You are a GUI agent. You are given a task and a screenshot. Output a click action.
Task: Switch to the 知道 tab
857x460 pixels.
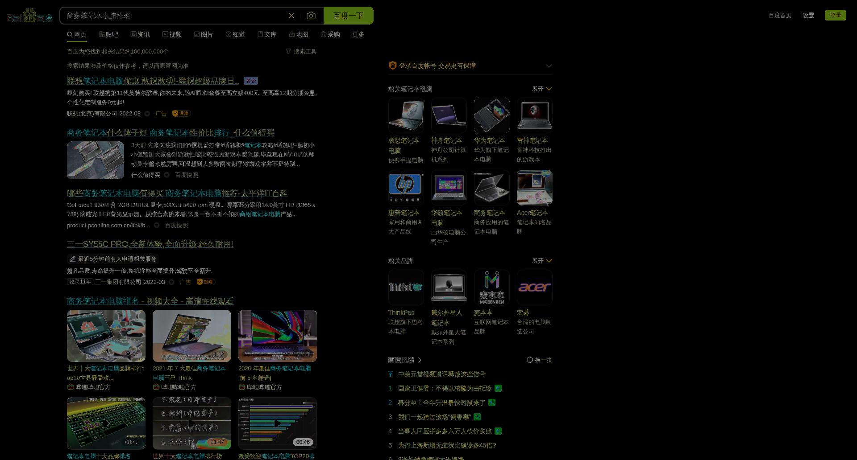click(235, 34)
